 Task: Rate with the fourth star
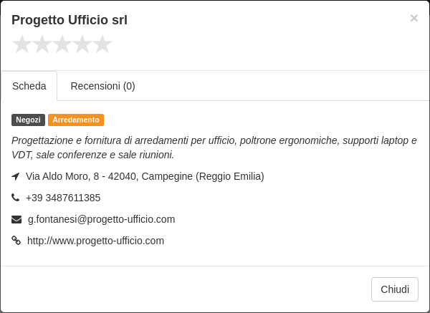(x=82, y=44)
